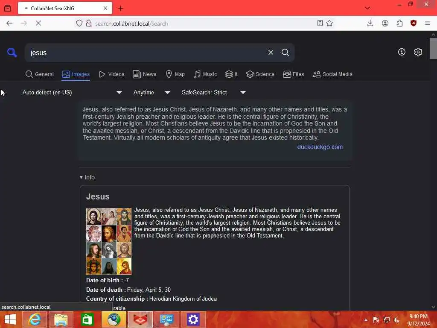The image size is (437, 328).
Task: Open the Windows Store taskbar icon
Action: click(x=87, y=319)
